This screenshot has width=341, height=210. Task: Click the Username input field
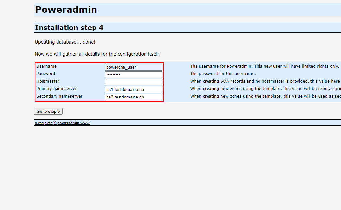pyautogui.click(x=133, y=67)
